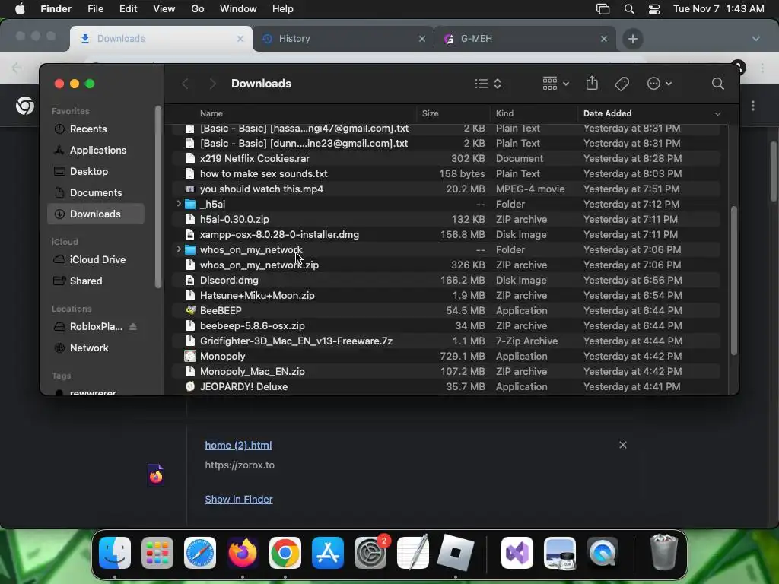Switch to the G-MEH tab in Chrome
The image size is (779, 584).
point(526,39)
